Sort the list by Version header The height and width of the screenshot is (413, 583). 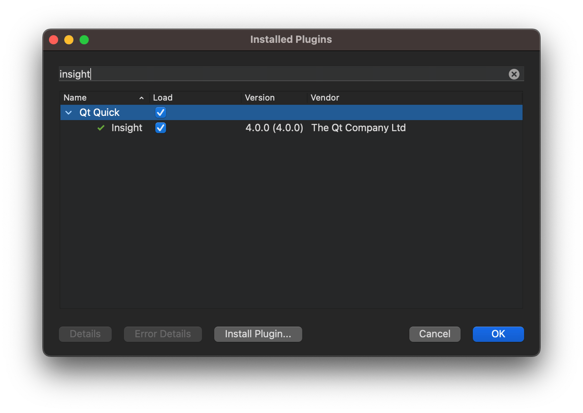coord(260,98)
